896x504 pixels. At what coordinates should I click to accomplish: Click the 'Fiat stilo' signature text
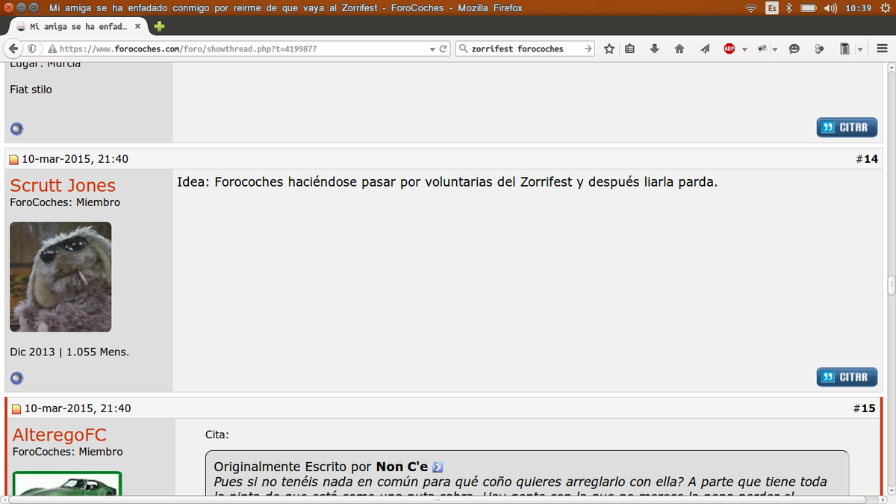31,90
